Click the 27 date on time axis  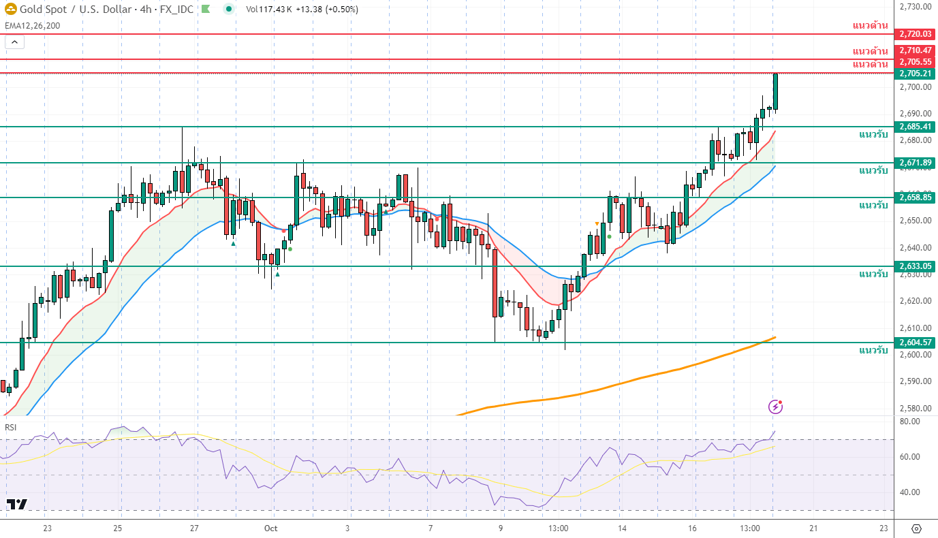[x=194, y=528]
